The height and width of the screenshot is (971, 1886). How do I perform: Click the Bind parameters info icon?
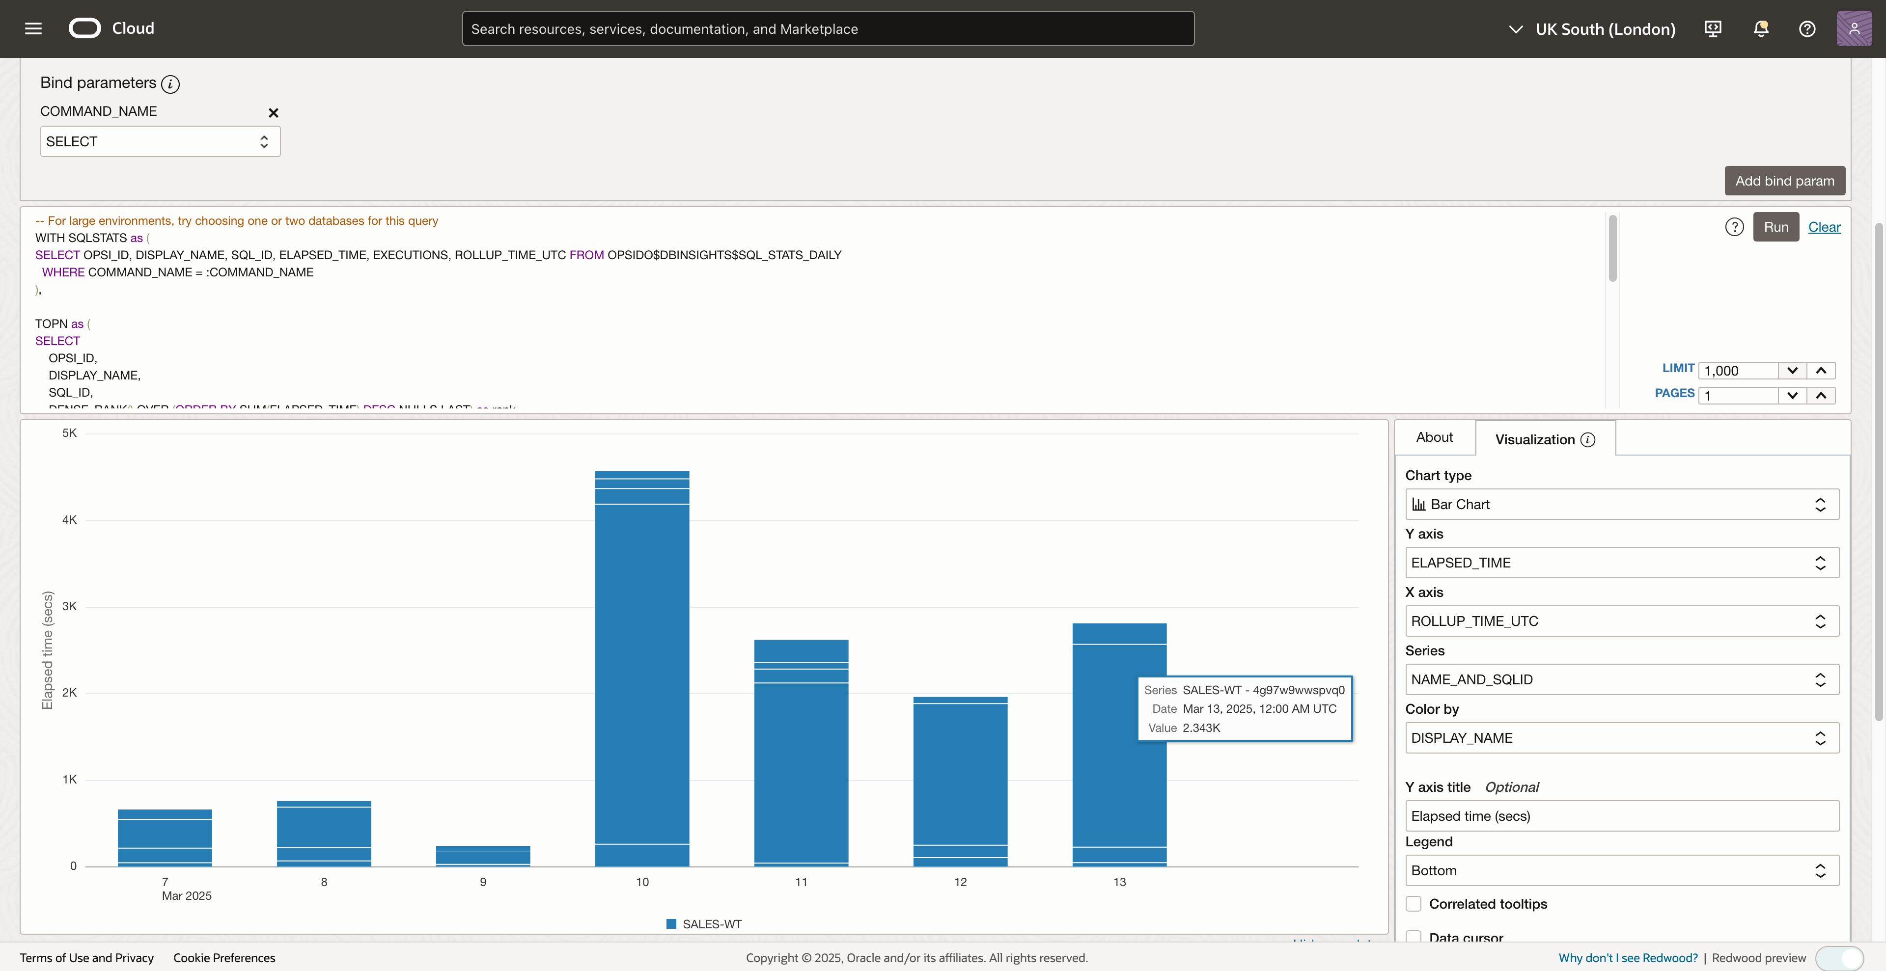170,84
